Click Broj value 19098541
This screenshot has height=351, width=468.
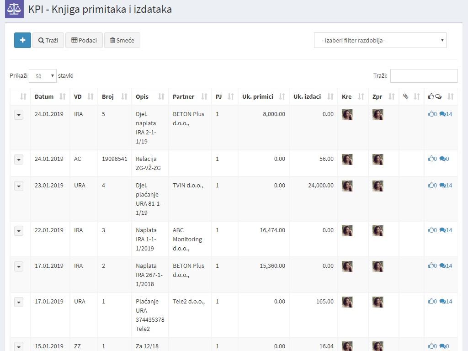pyautogui.click(x=115, y=159)
